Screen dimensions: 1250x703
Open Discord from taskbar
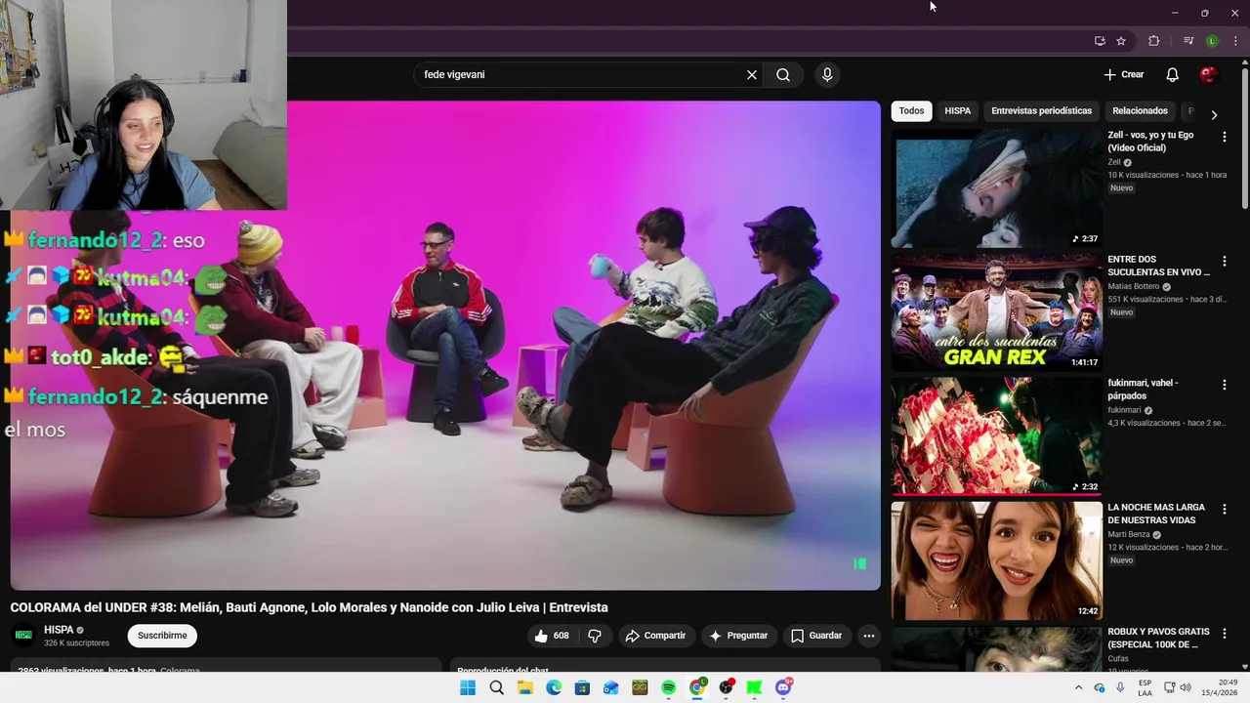point(783,687)
